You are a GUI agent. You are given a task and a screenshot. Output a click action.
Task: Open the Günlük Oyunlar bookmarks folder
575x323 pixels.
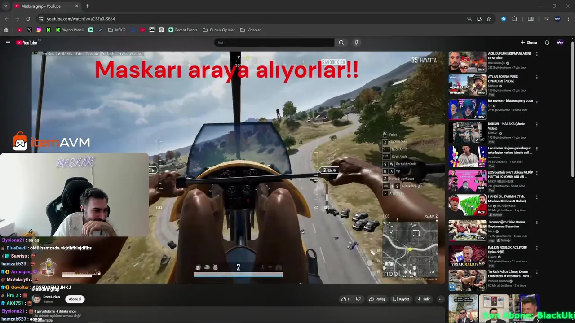coord(219,30)
